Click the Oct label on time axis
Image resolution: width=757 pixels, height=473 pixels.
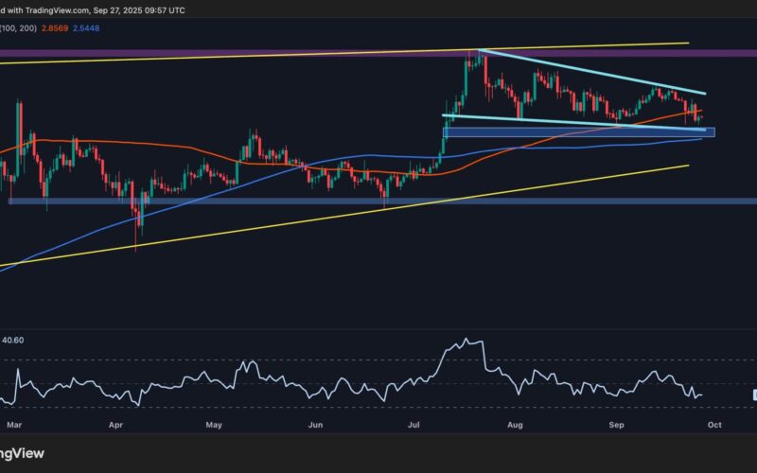714,426
